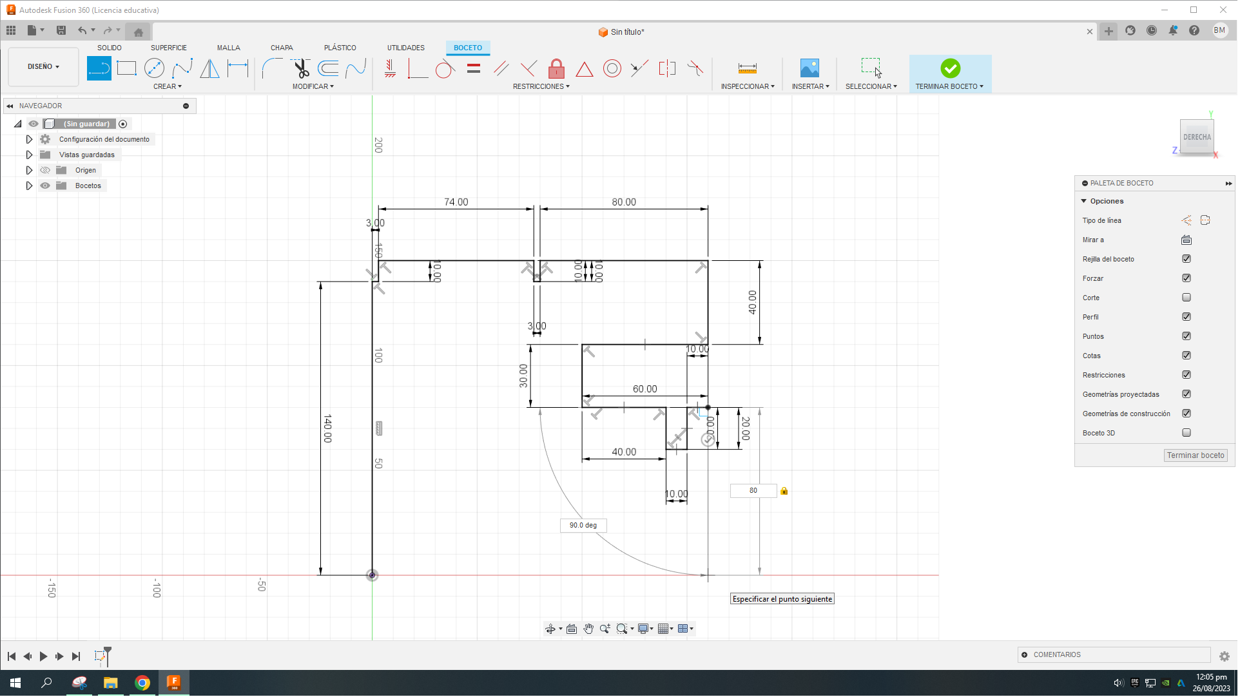The image size is (1240, 697).
Task: Apply the Tangent constraint
Action: [445, 68]
